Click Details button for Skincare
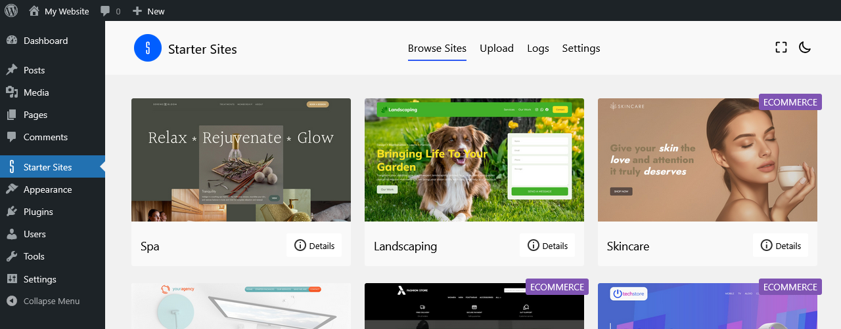 (x=781, y=246)
